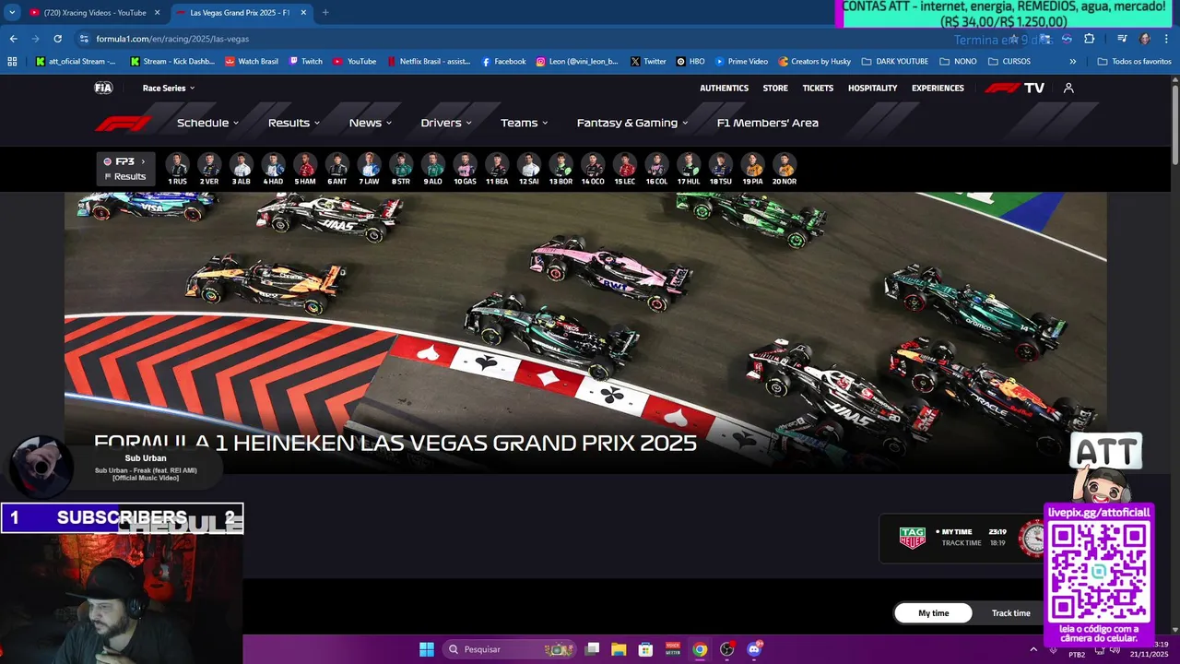Open Windows Start menu
Screen dimensions: 1180x664
pos(427,649)
